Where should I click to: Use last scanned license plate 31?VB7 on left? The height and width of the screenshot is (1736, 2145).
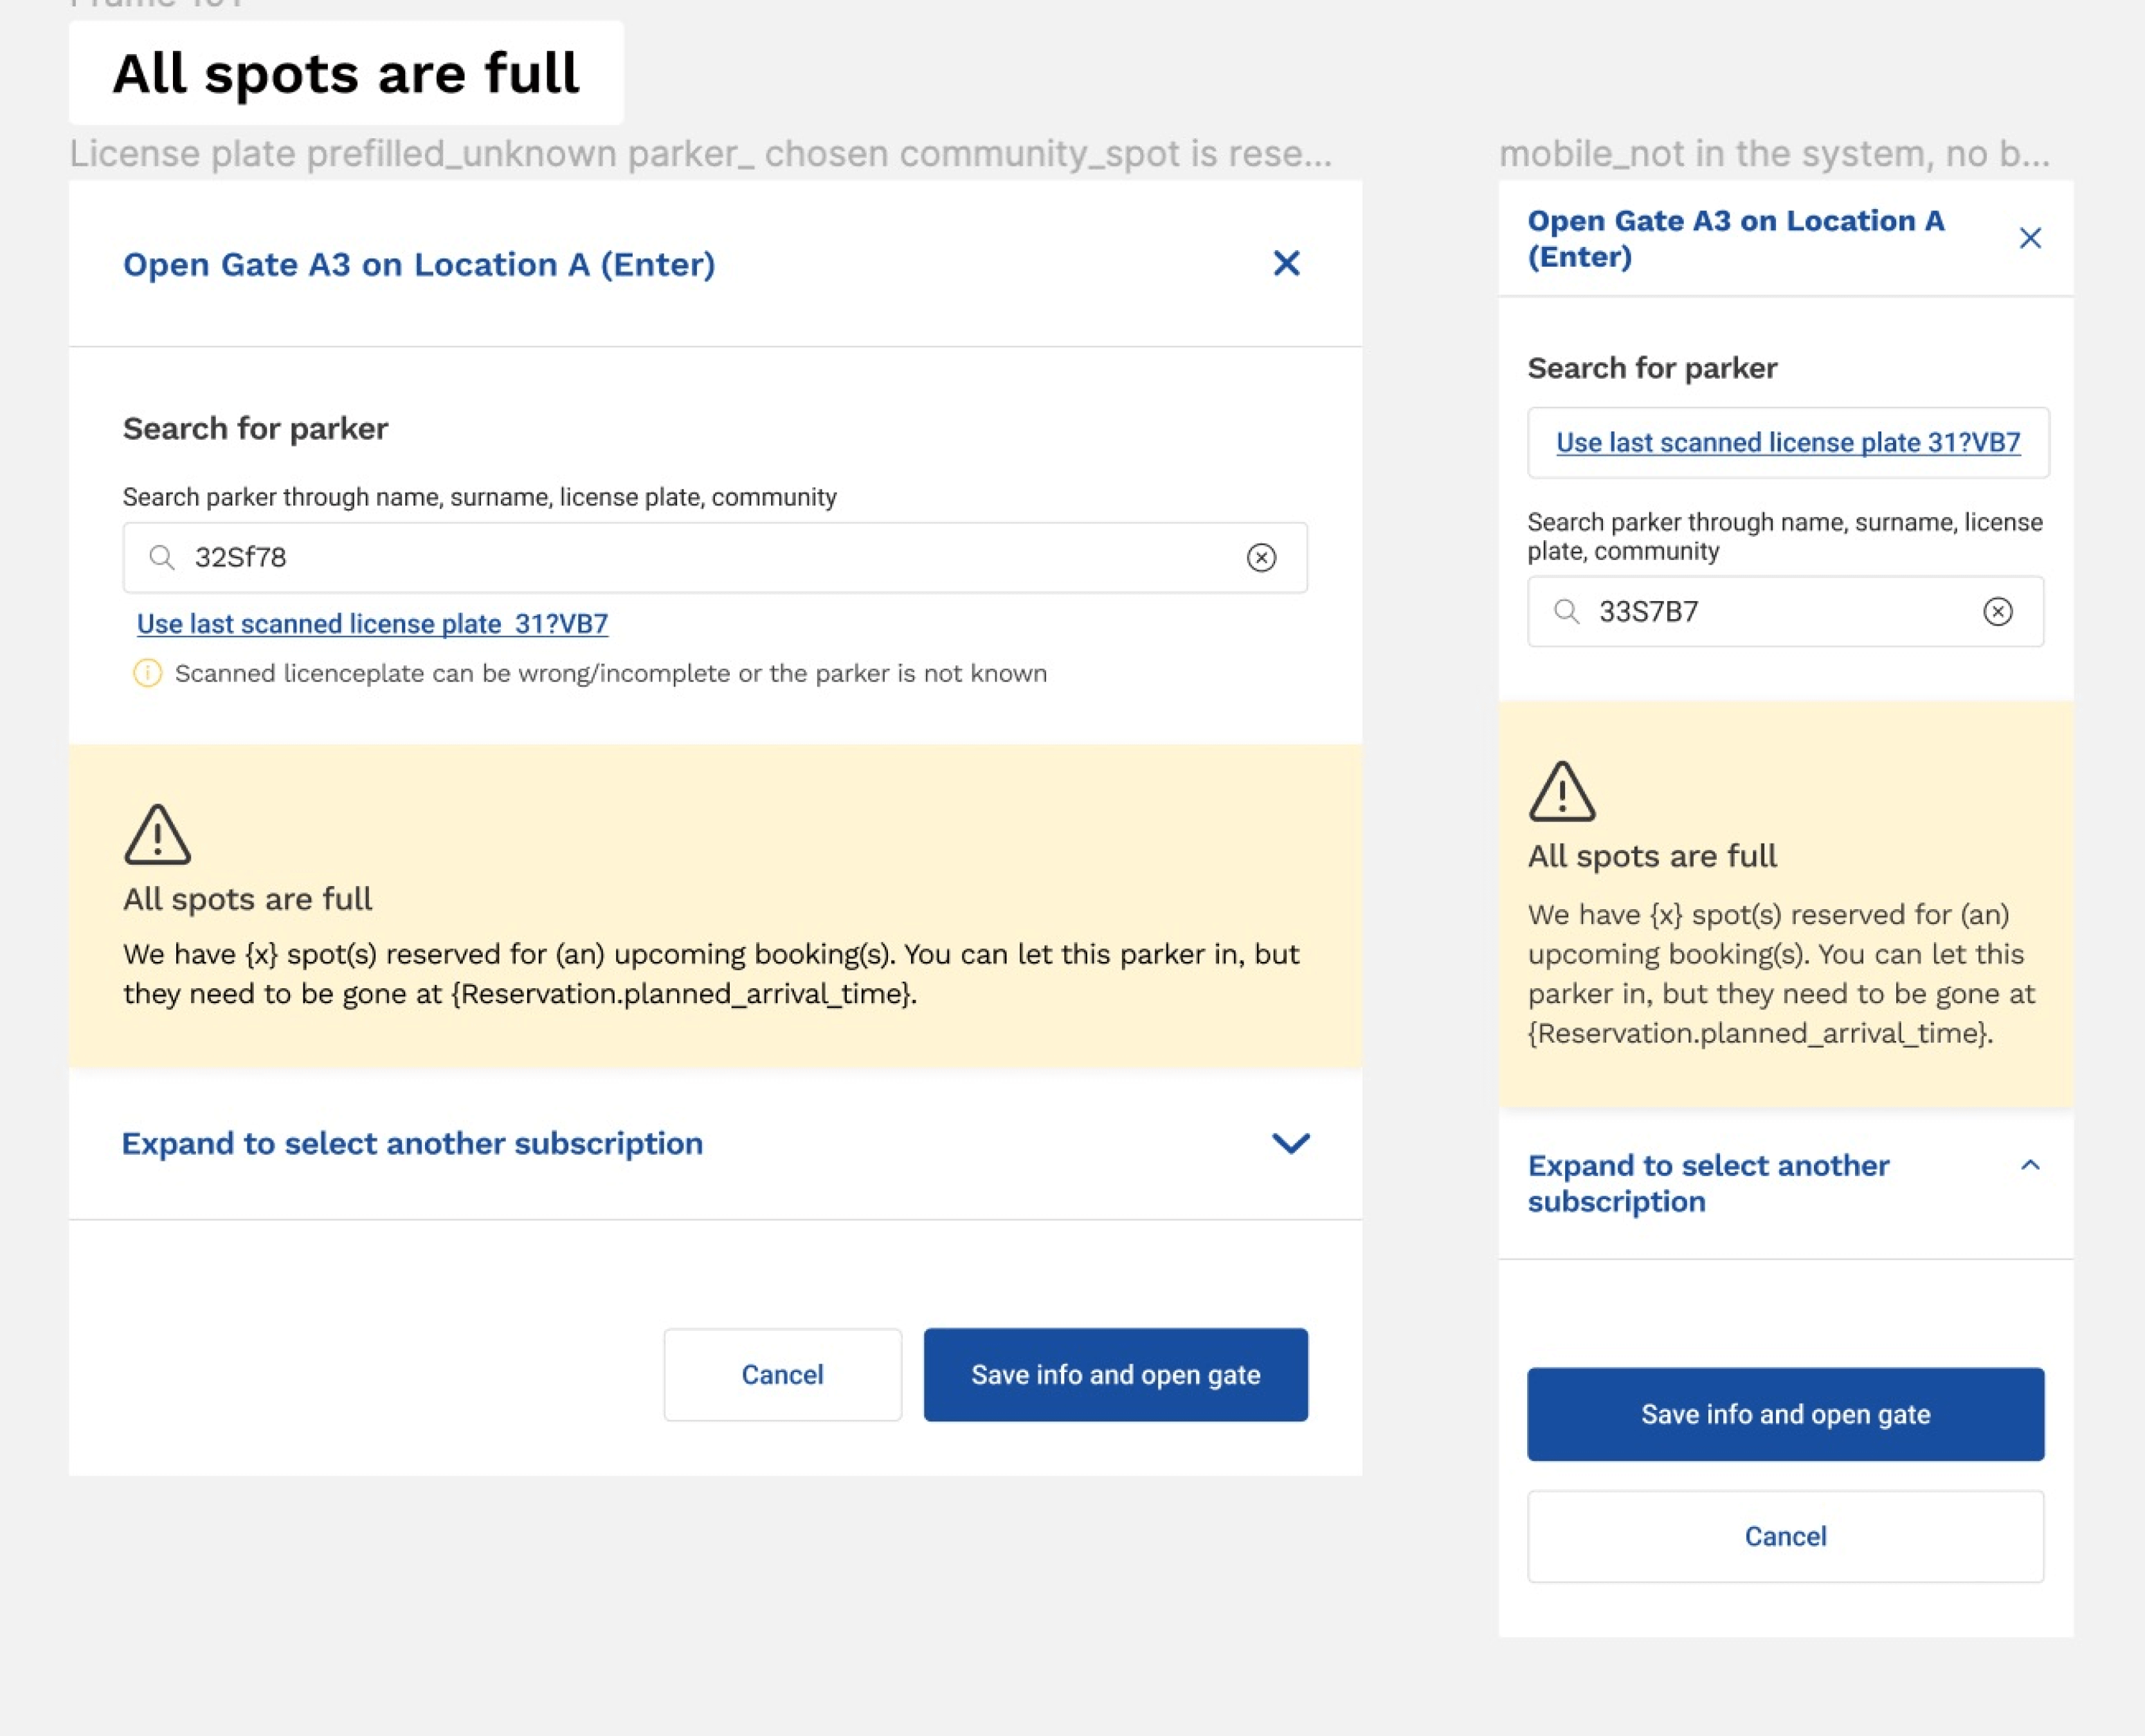(x=372, y=623)
